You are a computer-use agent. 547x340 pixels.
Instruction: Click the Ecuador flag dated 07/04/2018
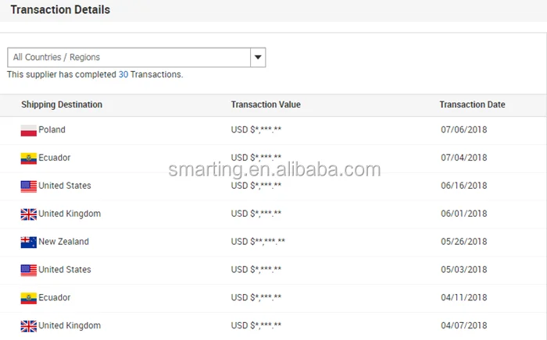(x=29, y=158)
